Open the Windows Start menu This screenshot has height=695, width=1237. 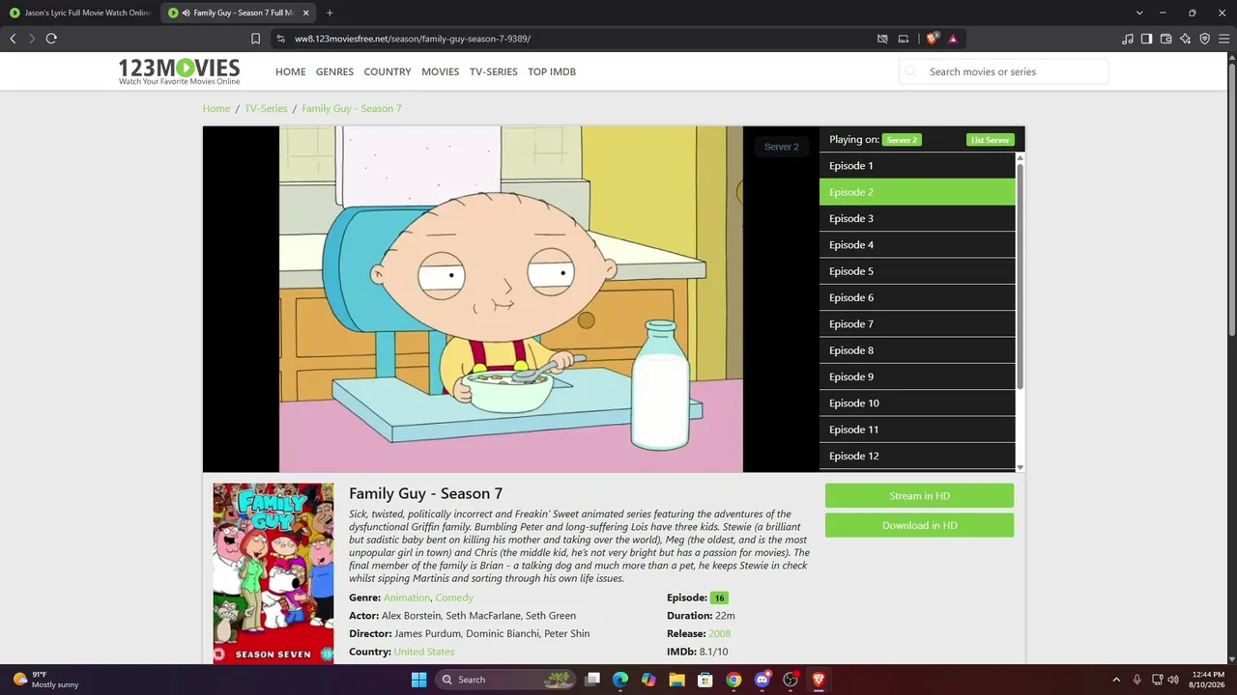(x=418, y=680)
